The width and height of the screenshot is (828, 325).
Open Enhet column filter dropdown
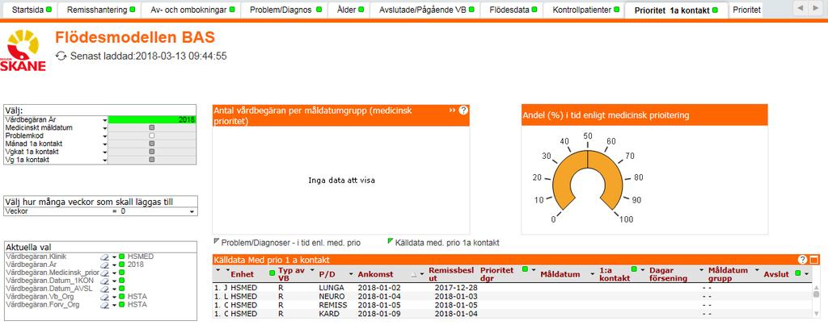click(x=227, y=269)
